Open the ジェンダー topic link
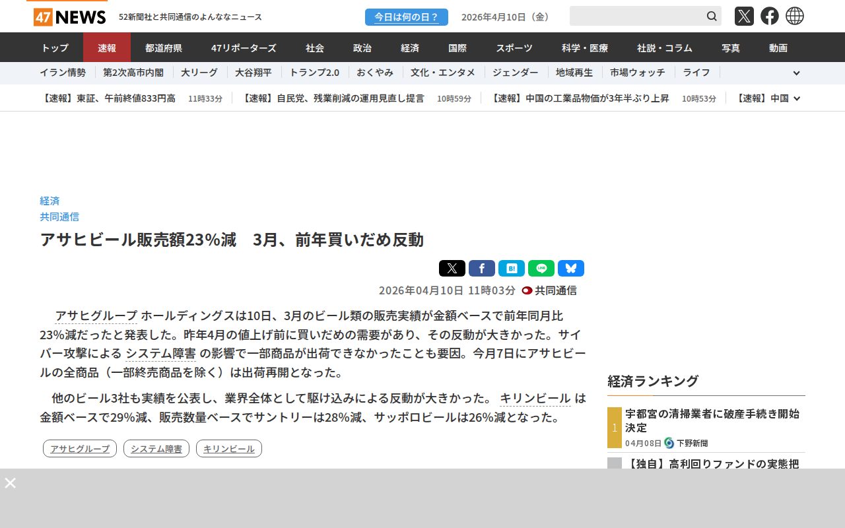Image resolution: width=845 pixels, height=528 pixels. (x=516, y=73)
